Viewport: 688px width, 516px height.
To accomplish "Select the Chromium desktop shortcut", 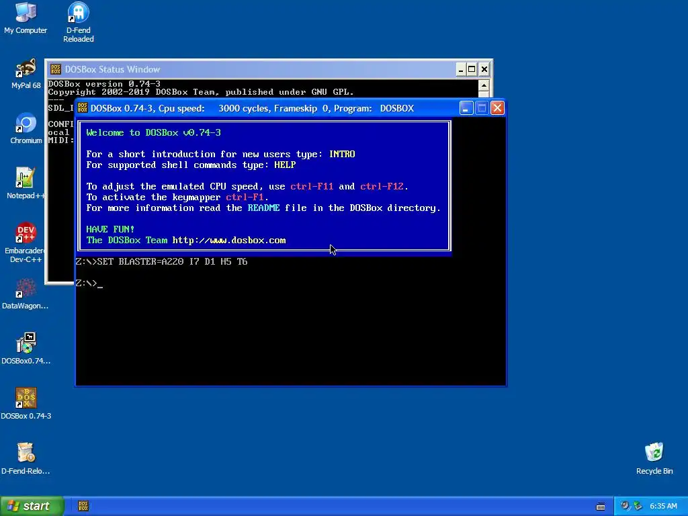I will coord(26,128).
